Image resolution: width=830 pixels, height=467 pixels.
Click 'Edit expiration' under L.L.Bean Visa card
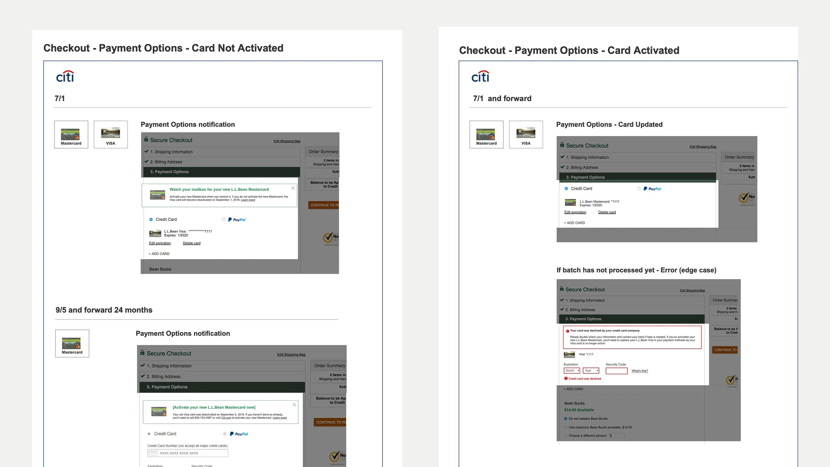click(x=160, y=243)
